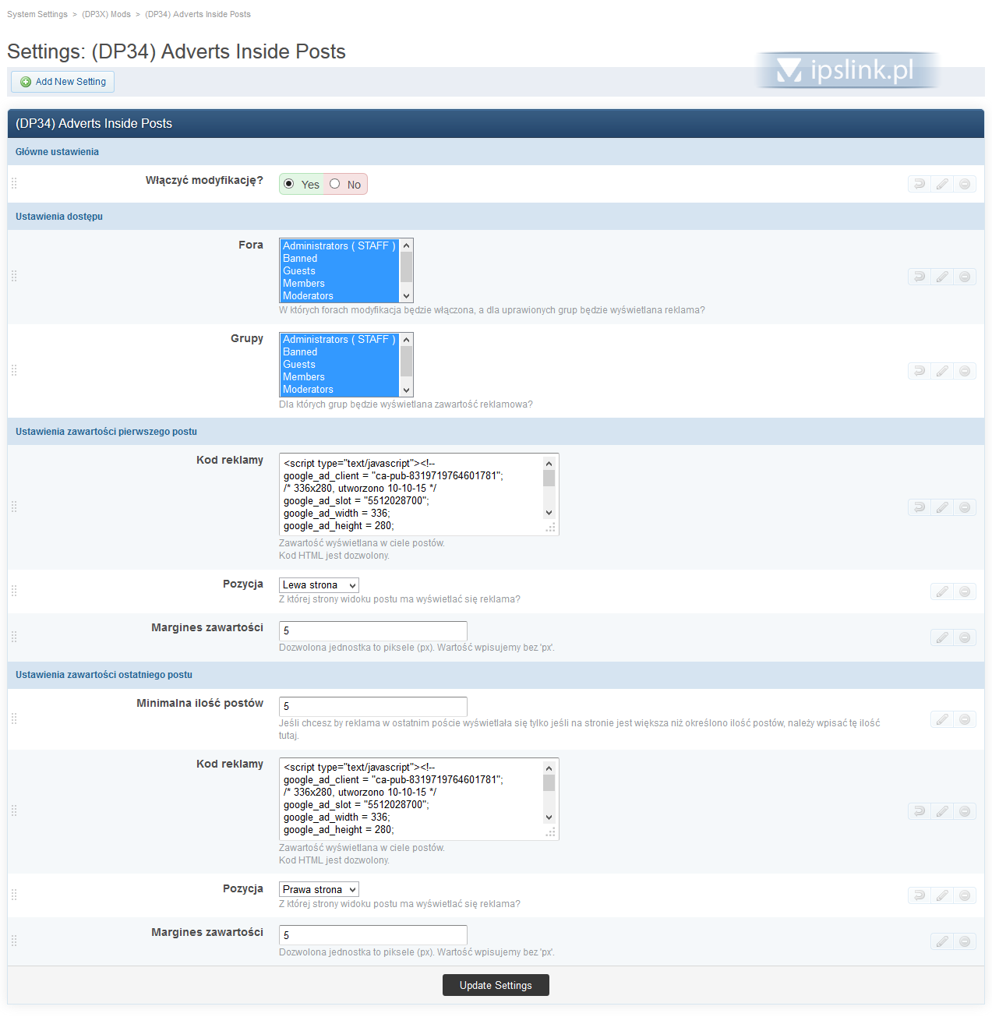The width and height of the screenshot is (992, 1024).
Task: Edit Minimalna ilość postów setting
Action: click(x=942, y=719)
